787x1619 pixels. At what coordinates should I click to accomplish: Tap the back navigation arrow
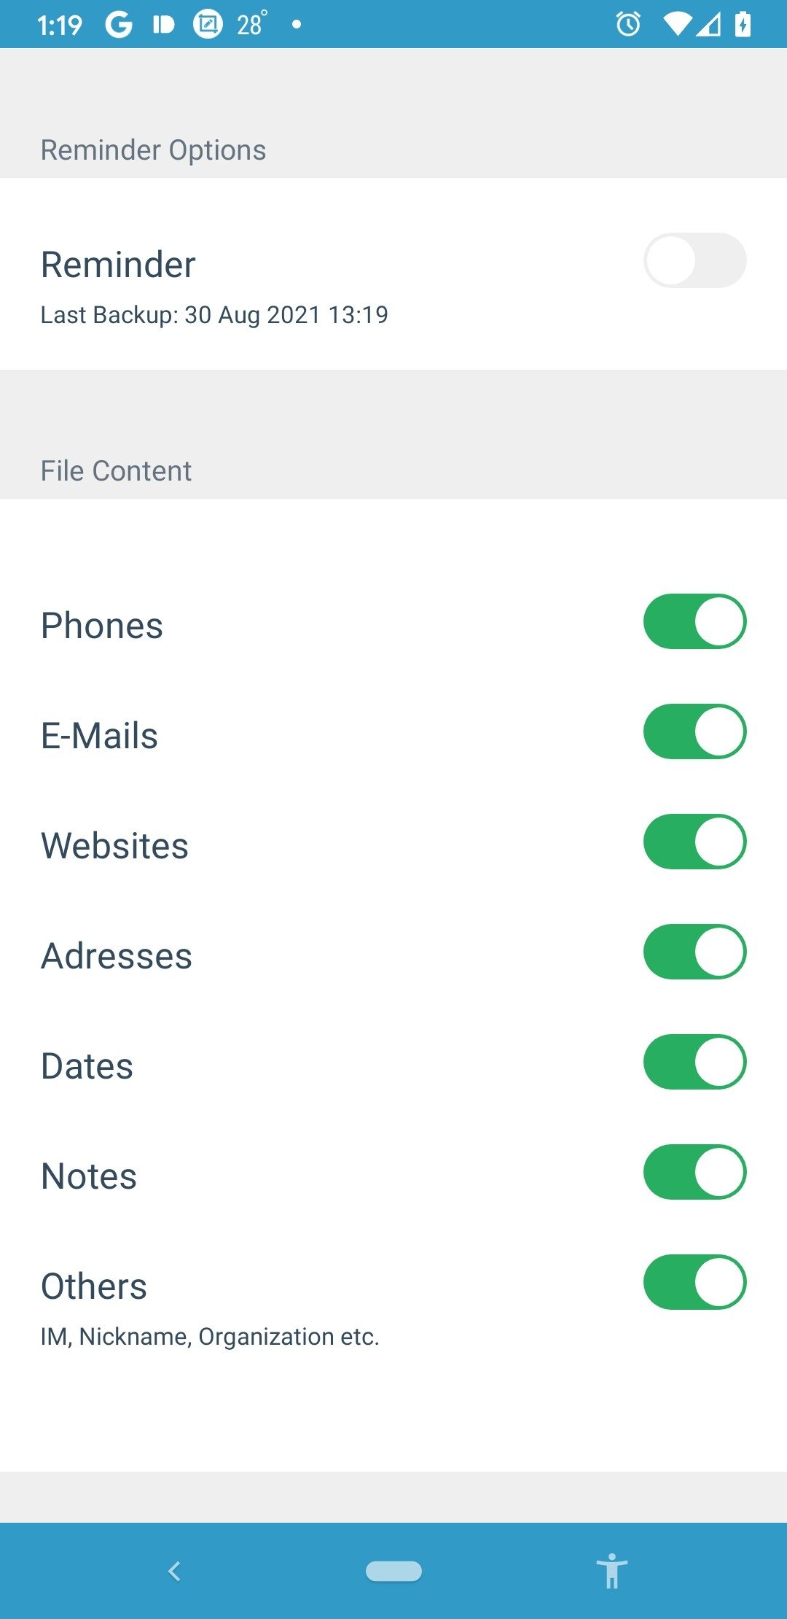click(x=174, y=1571)
